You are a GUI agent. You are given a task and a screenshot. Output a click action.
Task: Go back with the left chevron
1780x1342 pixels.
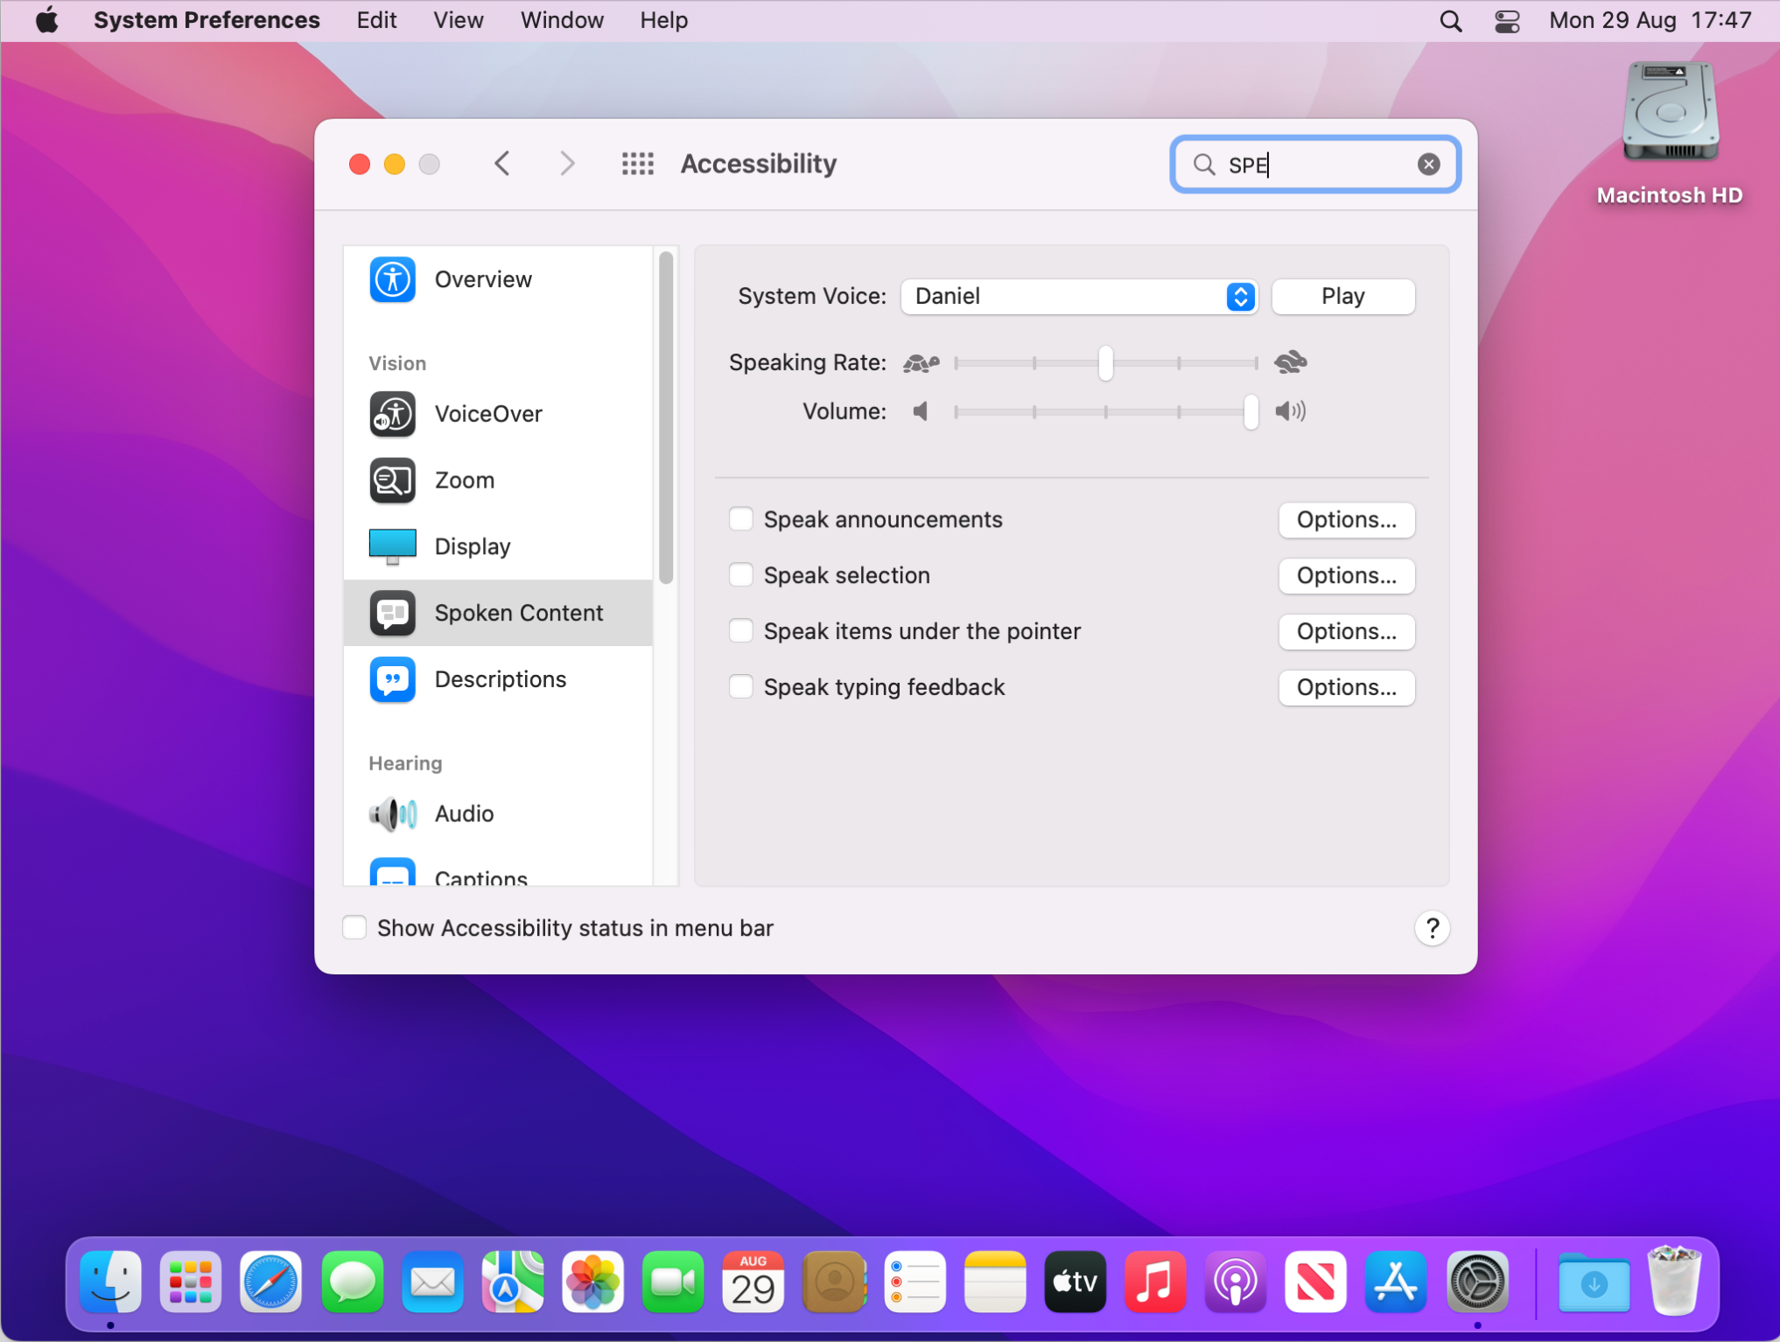502,164
